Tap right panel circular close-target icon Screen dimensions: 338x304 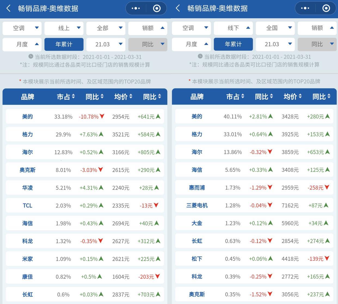coord(326,8)
